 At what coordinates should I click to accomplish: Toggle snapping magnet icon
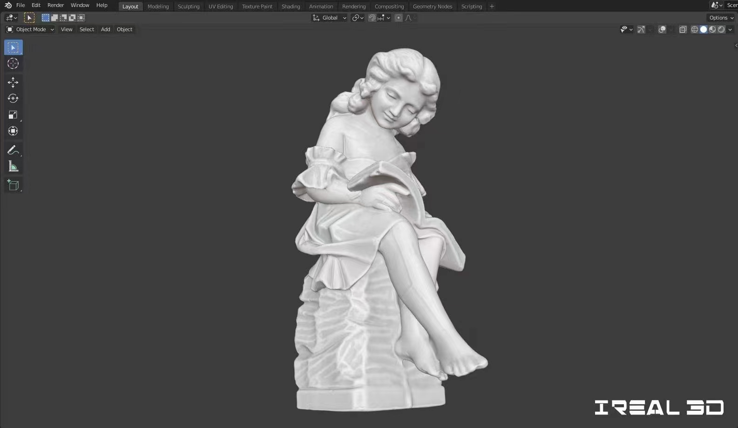(x=372, y=18)
